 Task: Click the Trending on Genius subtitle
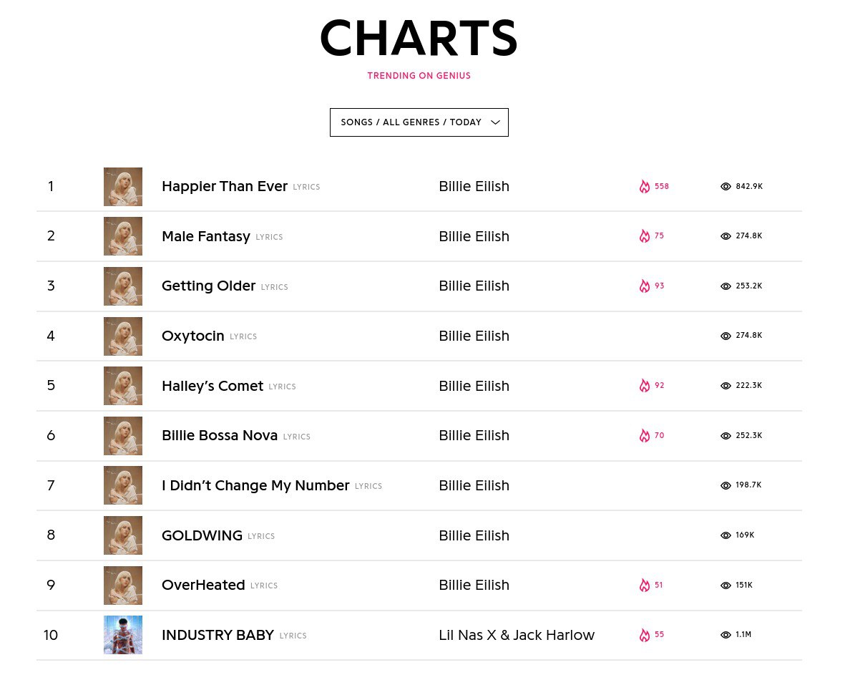(419, 76)
